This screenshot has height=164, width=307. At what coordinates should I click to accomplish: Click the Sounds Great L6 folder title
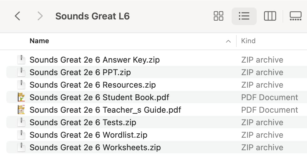92,16
